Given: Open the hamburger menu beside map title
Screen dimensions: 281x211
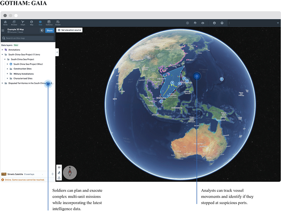Looking at the screenshot, I should tap(3, 30).
